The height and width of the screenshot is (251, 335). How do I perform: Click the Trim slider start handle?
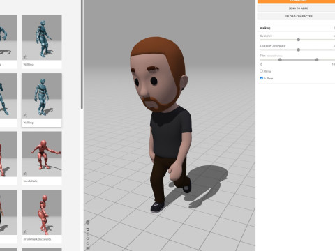[280, 60]
